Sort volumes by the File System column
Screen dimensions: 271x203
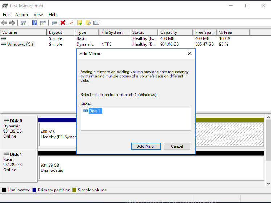(112, 32)
